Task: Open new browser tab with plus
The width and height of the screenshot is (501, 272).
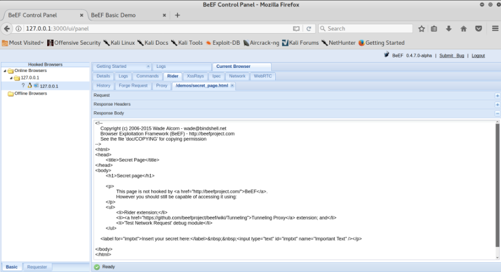Action: pos(177,15)
